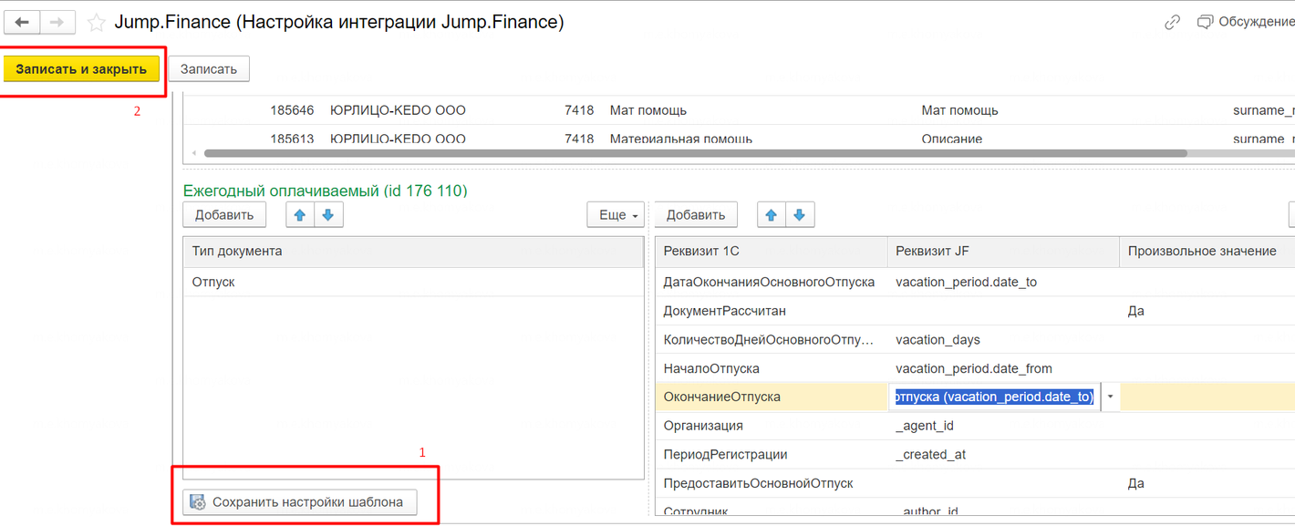Go forward using the right arrow button

point(57,23)
